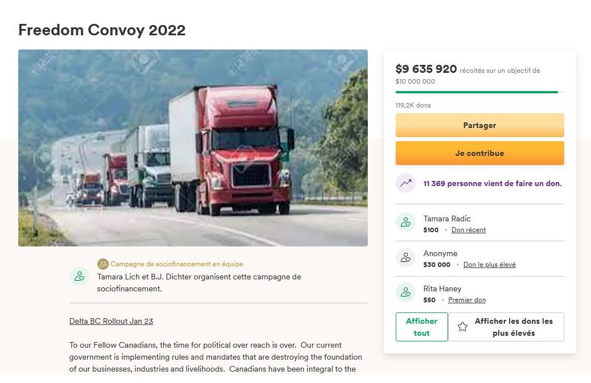This screenshot has width=591, height=383.
Task: Open the Don le plus élevé link
Action: pos(490,265)
